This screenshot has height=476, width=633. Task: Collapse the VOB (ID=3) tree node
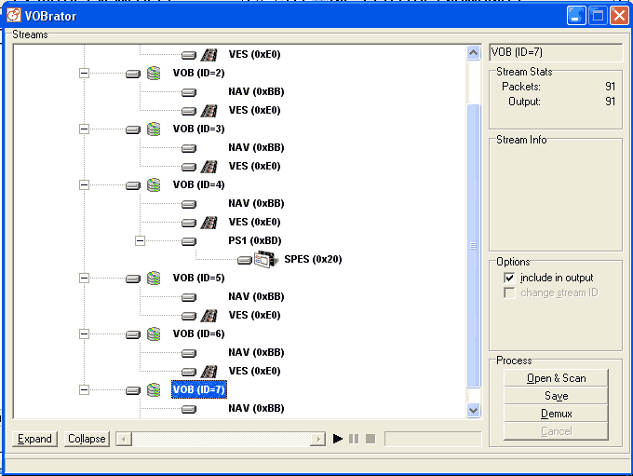84,129
